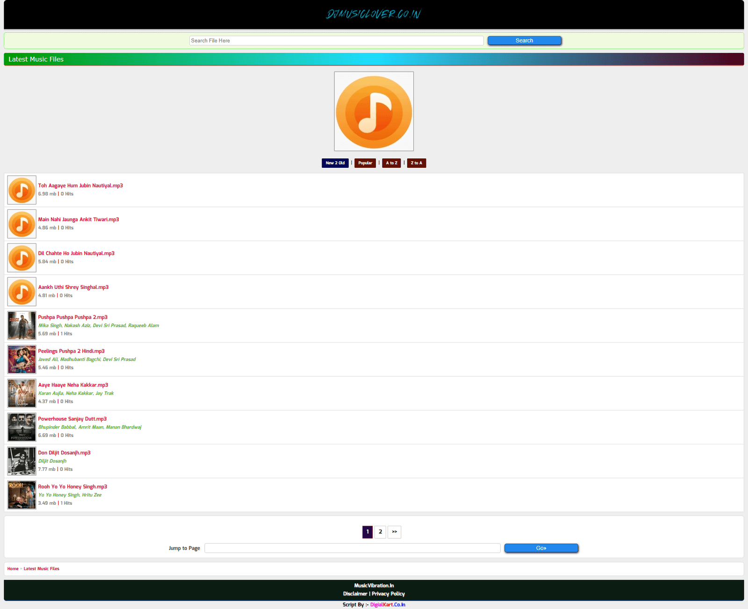748x609 pixels.
Task: Click the music note icon for Toh Aagaye Hum
Action: point(22,190)
